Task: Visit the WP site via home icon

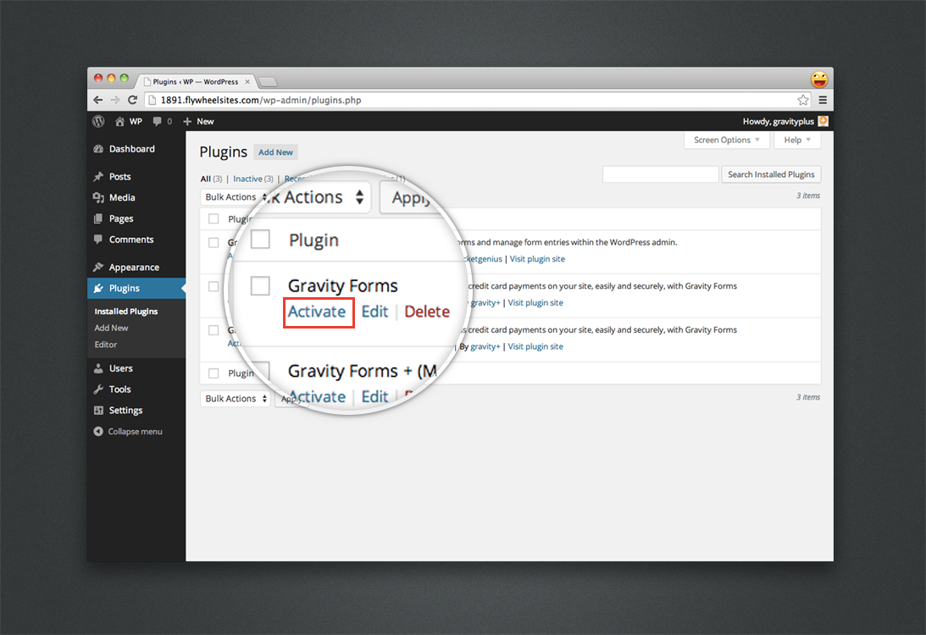Action: [x=120, y=122]
